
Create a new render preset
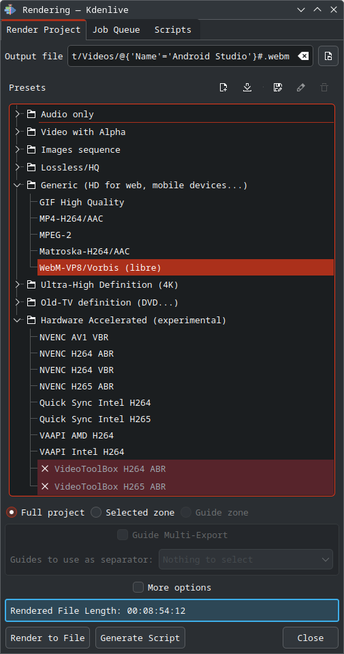click(223, 87)
